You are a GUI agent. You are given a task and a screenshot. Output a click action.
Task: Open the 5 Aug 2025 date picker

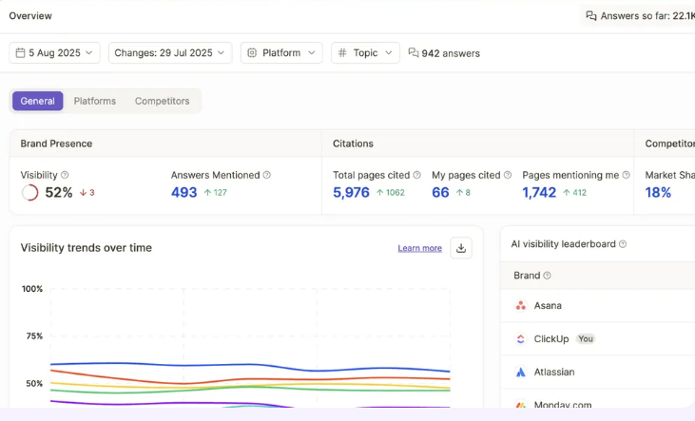(55, 53)
